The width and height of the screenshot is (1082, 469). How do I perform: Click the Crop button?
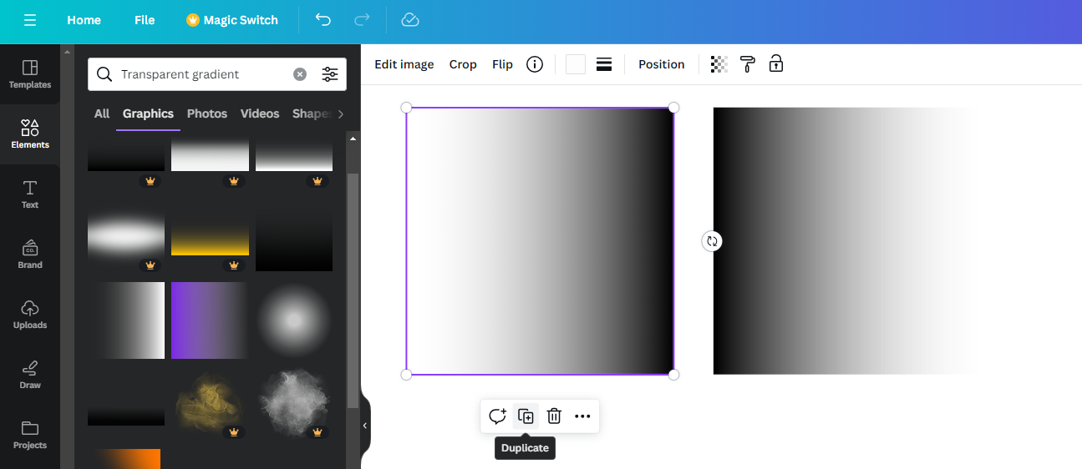point(463,64)
